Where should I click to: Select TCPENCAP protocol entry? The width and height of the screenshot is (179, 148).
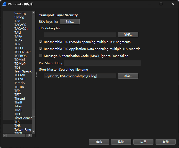[x=22, y=52]
